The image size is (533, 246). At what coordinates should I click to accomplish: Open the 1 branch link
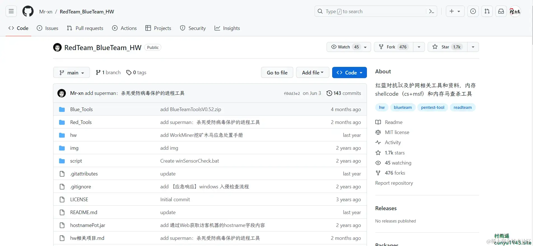pyautogui.click(x=108, y=72)
